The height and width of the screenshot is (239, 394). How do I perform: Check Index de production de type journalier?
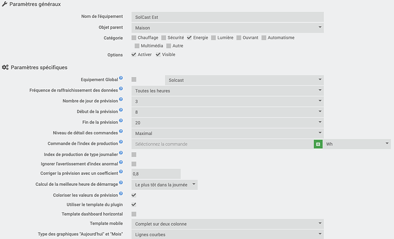click(x=134, y=155)
